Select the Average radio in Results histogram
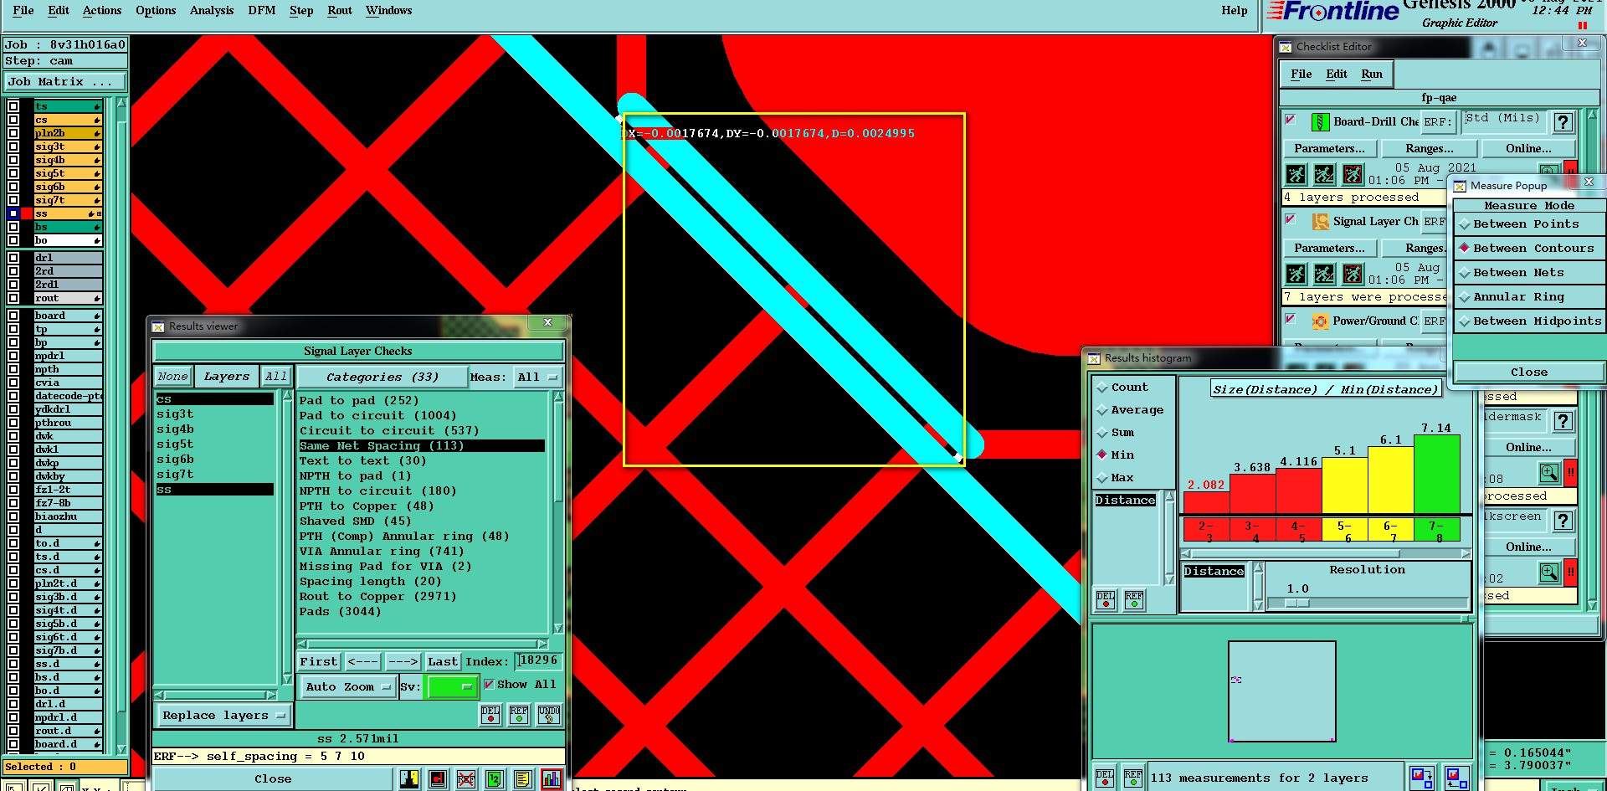 [1102, 410]
